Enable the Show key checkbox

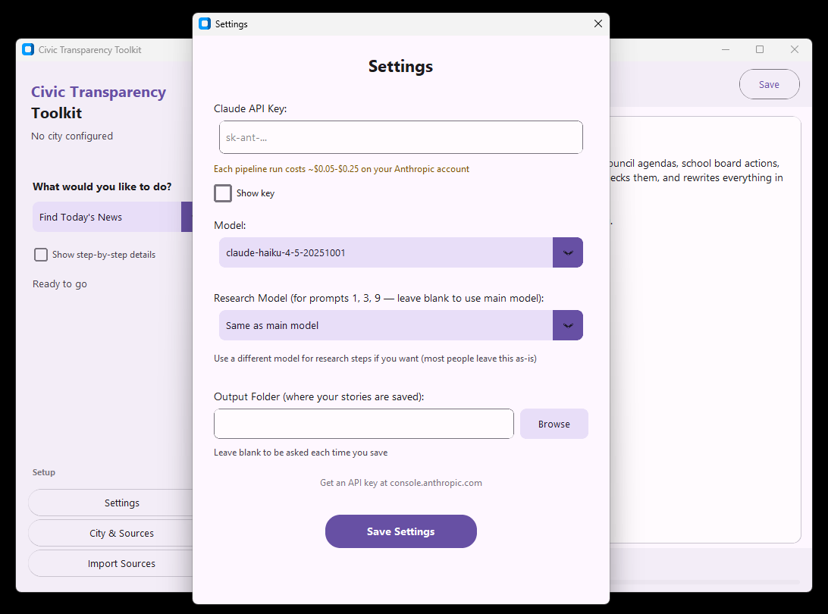[222, 193]
